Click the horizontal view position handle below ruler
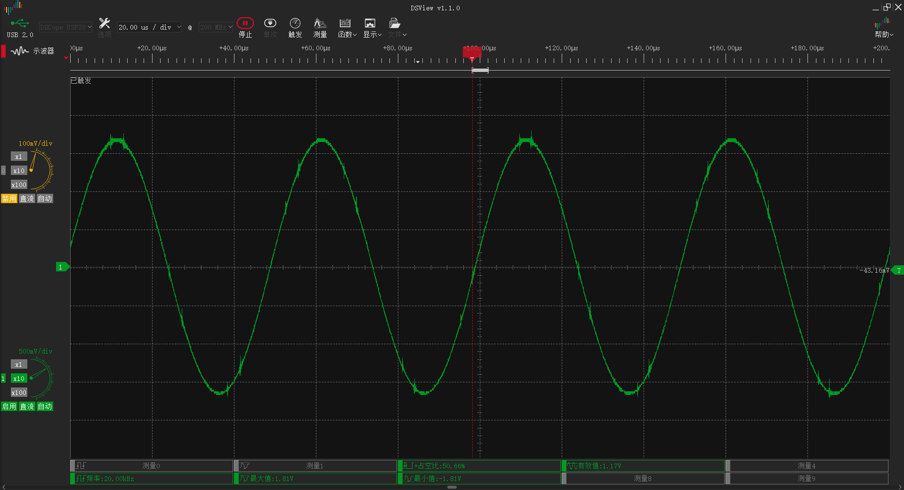The height and width of the screenshot is (490, 904). (480, 70)
